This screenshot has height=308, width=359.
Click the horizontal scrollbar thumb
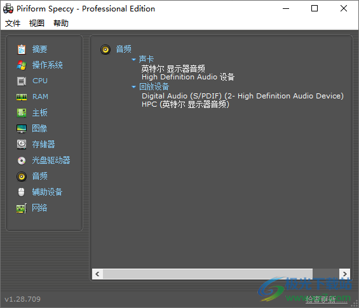pos(208,274)
